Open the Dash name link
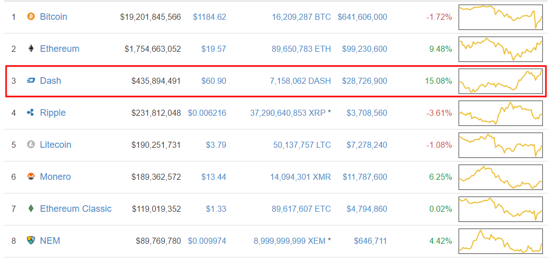 tap(50, 81)
